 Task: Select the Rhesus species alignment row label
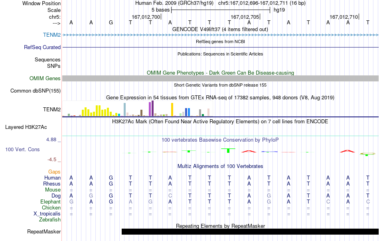[x=52, y=184]
